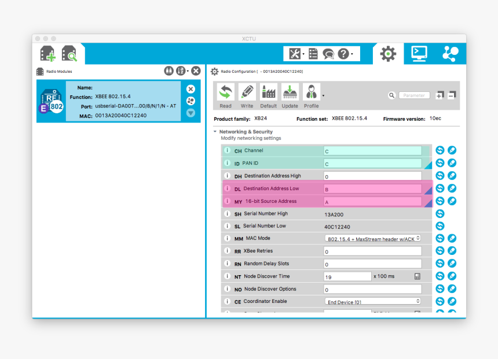Edit Node Discover Time field
Image resolution: width=498 pixels, height=359 pixels.
347,276
